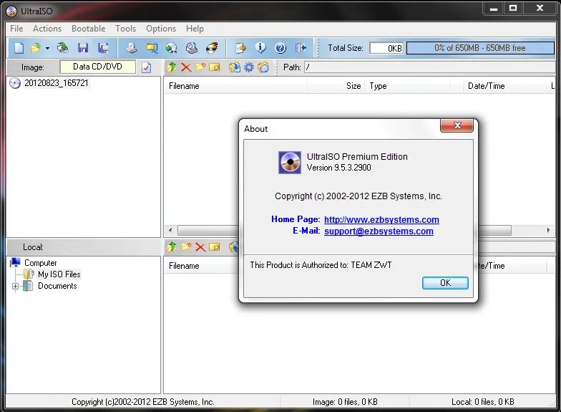Open the Options menu
561x412 pixels.
[161, 29]
